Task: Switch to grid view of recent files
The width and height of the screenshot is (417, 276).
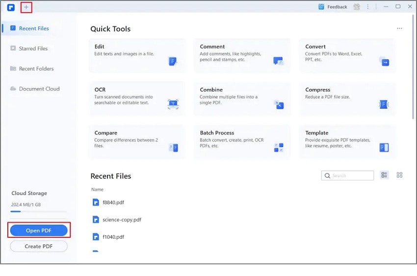Action: [399, 175]
